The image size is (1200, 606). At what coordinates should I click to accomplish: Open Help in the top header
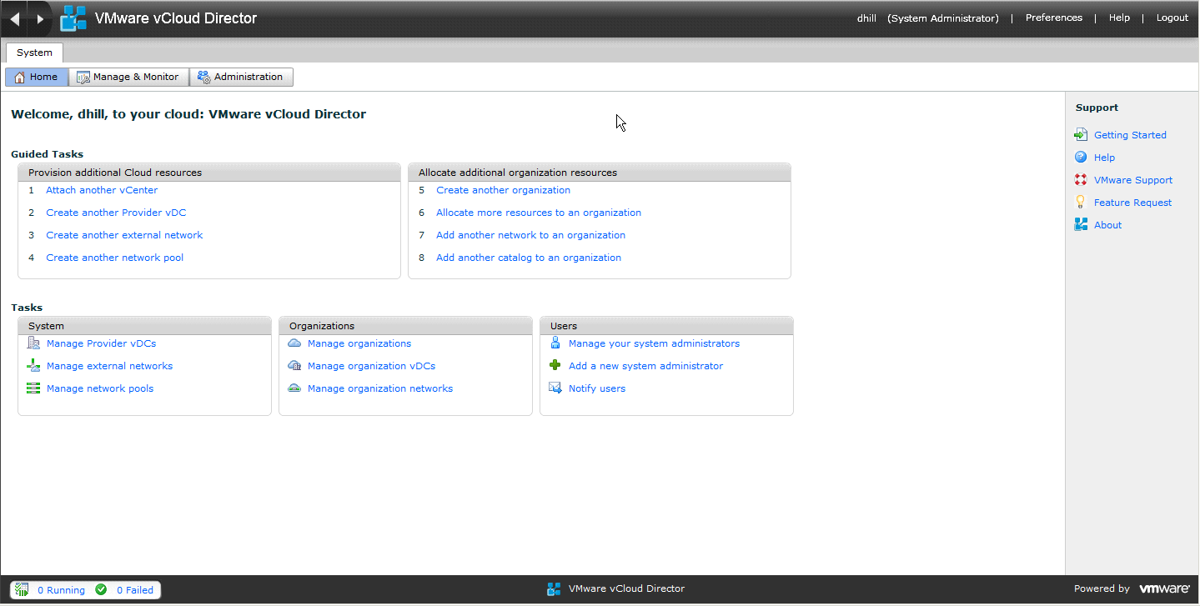point(1119,18)
